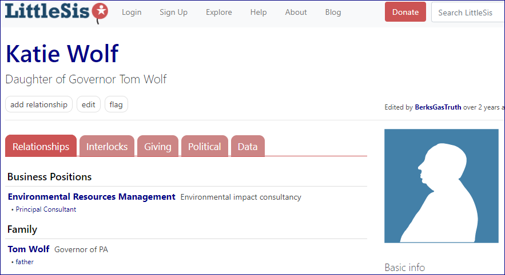The image size is (505, 275).
Task: Open the Tom Wolf profile link
Action: pyautogui.click(x=29, y=249)
